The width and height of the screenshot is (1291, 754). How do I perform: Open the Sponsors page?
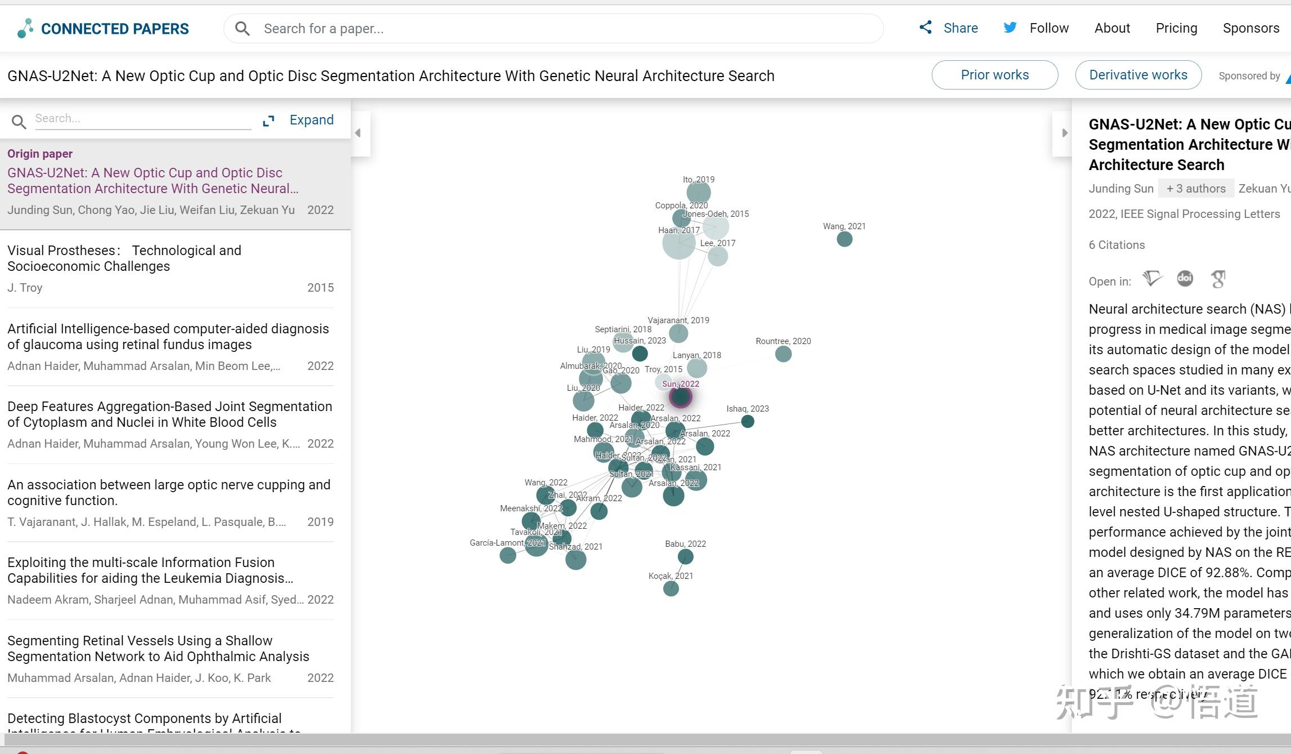tap(1250, 28)
